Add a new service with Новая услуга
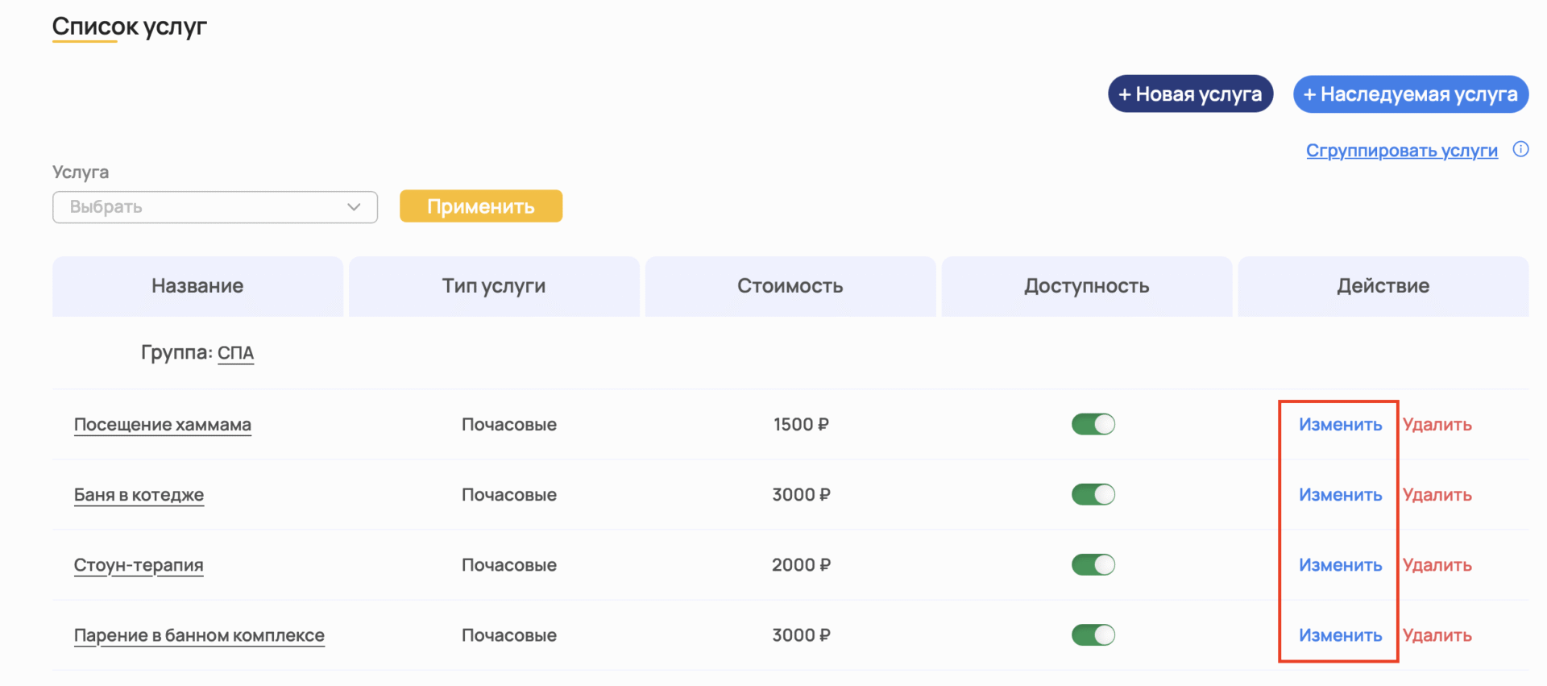This screenshot has height=686, width=1547. 1190,94
